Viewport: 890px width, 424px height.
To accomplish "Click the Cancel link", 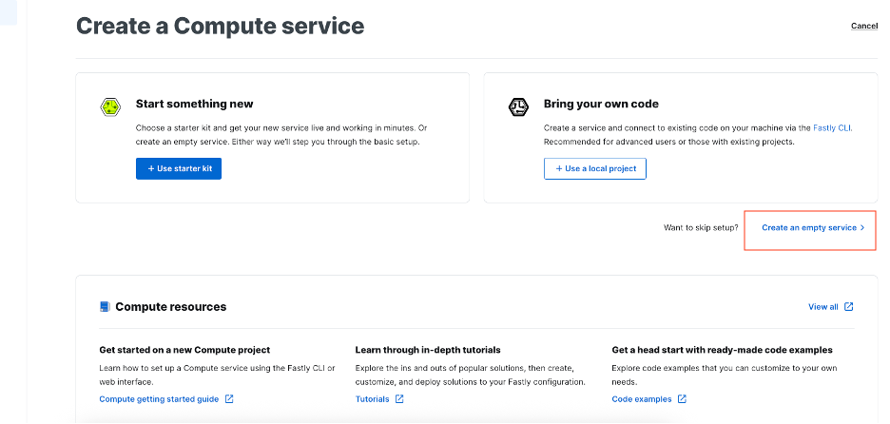I will 864,26.
